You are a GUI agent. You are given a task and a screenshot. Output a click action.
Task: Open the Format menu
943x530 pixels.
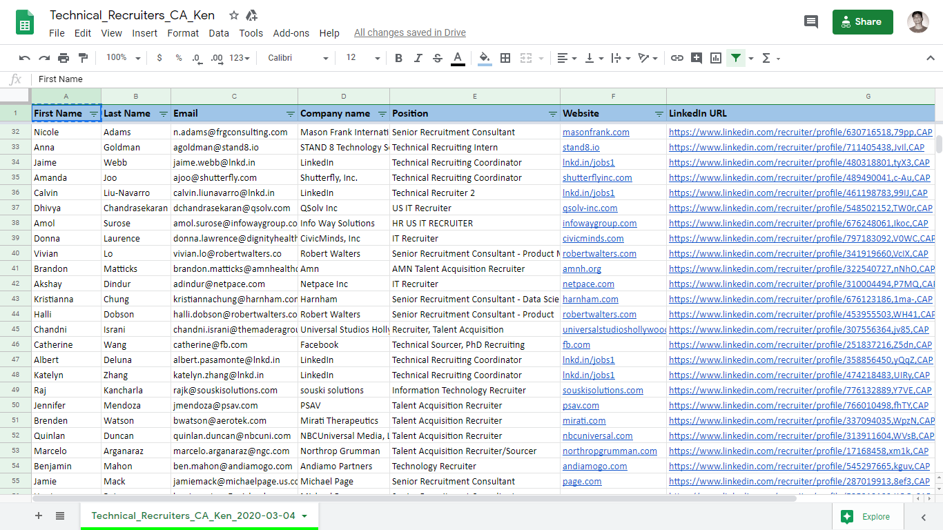(183, 33)
